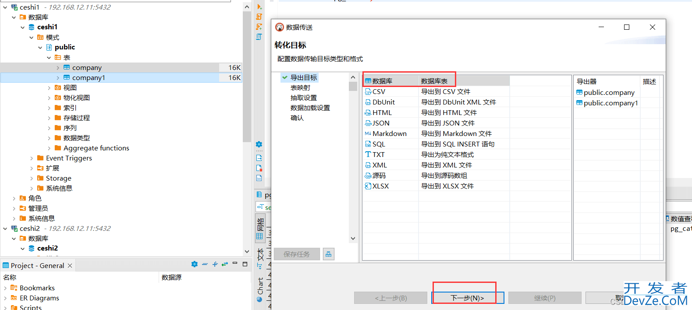Collapse all items in Project panel

coord(205,264)
